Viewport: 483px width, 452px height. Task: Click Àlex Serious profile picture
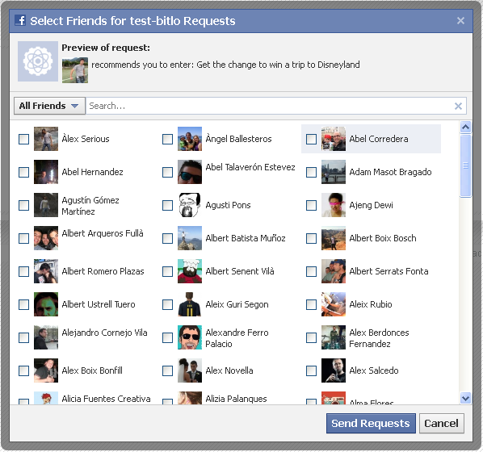coord(46,139)
